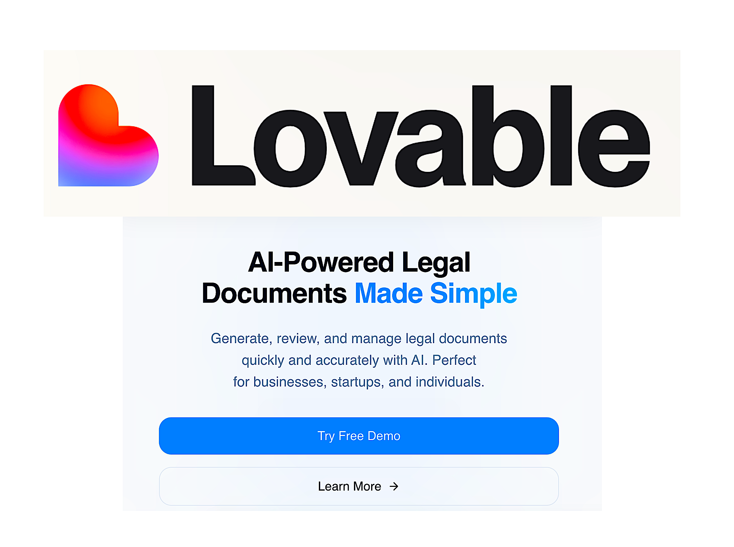The height and width of the screenshot is (547, 734).
Task: Click the word "Documents" in the headline
Action: [274, 293]
